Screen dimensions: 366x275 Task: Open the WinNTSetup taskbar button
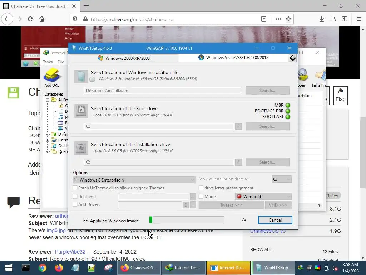(273, 268)
